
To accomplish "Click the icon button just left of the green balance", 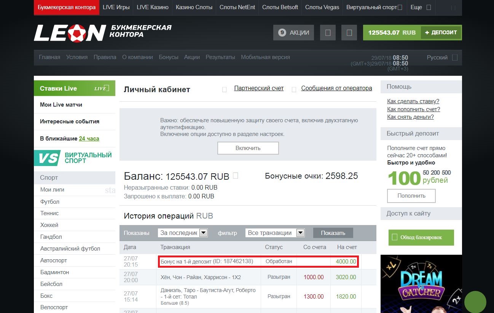I will pos(349,33).
